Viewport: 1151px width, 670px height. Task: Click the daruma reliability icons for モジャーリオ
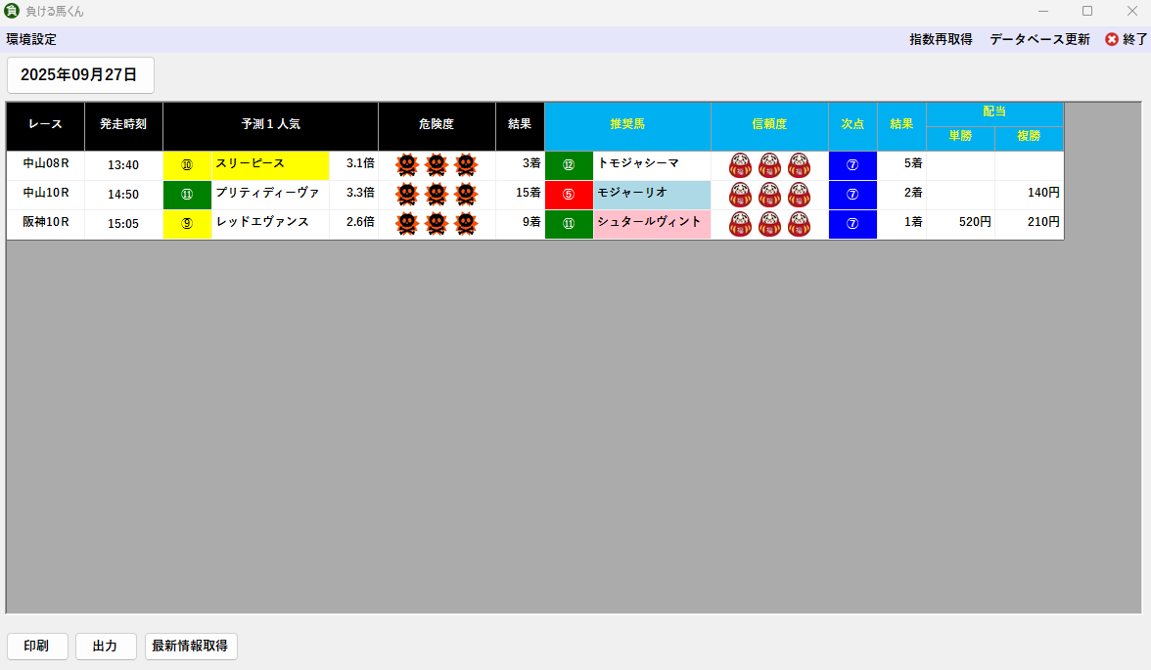769,195
